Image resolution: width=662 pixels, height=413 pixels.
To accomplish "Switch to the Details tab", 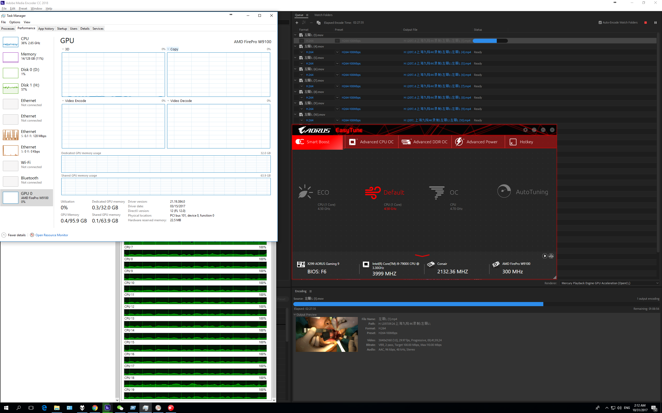I will click(85, 29).
